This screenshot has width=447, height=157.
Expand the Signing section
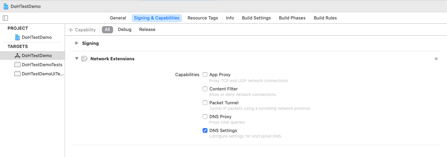77,43
